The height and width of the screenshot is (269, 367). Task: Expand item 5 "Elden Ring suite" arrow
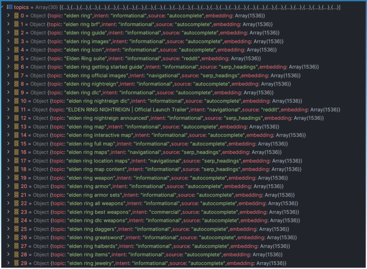coord(9,58)
